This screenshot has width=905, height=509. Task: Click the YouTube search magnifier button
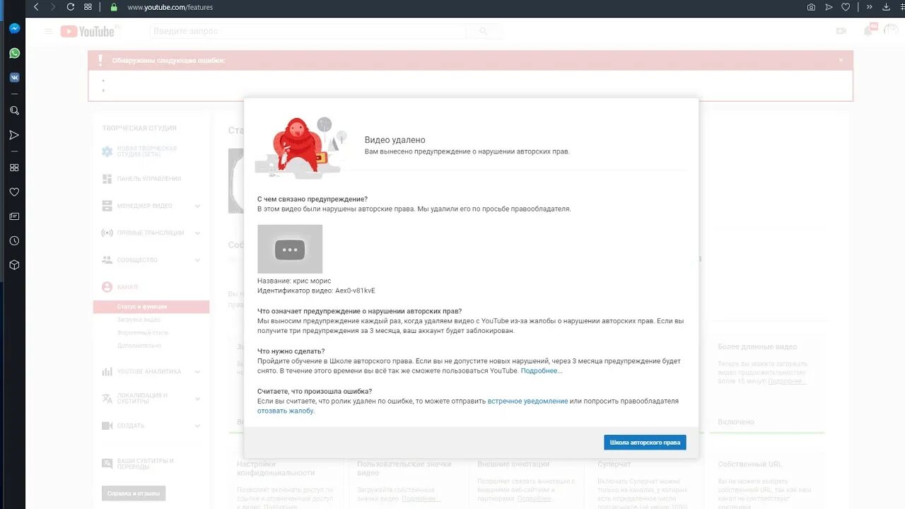pos(484,31)
